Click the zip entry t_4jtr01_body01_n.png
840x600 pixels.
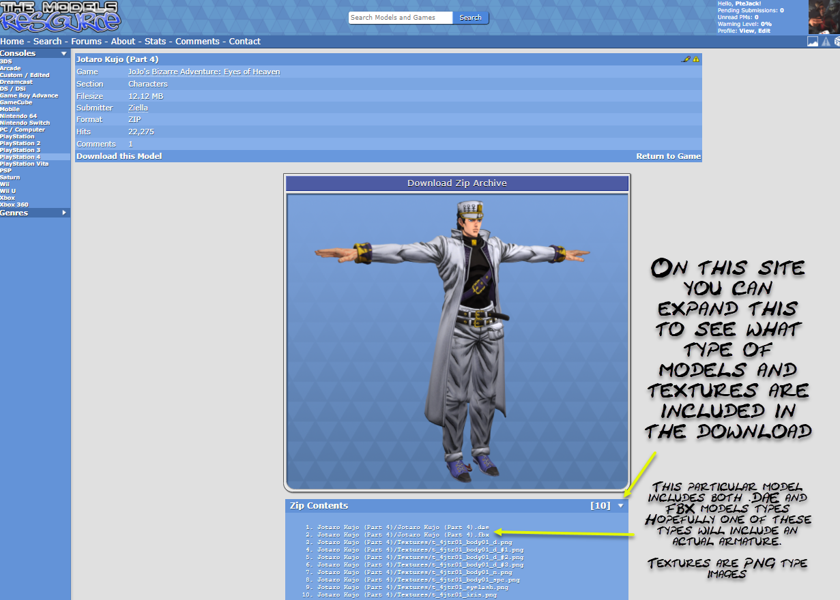pos(414,572)
